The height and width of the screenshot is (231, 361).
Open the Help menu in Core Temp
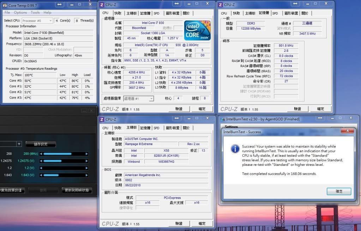[47, 12]
